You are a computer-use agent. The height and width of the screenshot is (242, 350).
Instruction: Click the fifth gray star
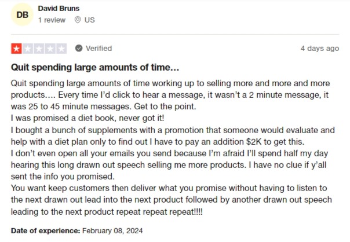pyautogui.click(x=61, y=49)
